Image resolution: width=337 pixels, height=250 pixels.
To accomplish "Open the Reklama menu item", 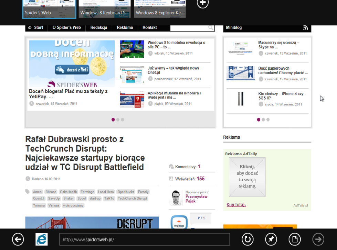I will 125,27.
